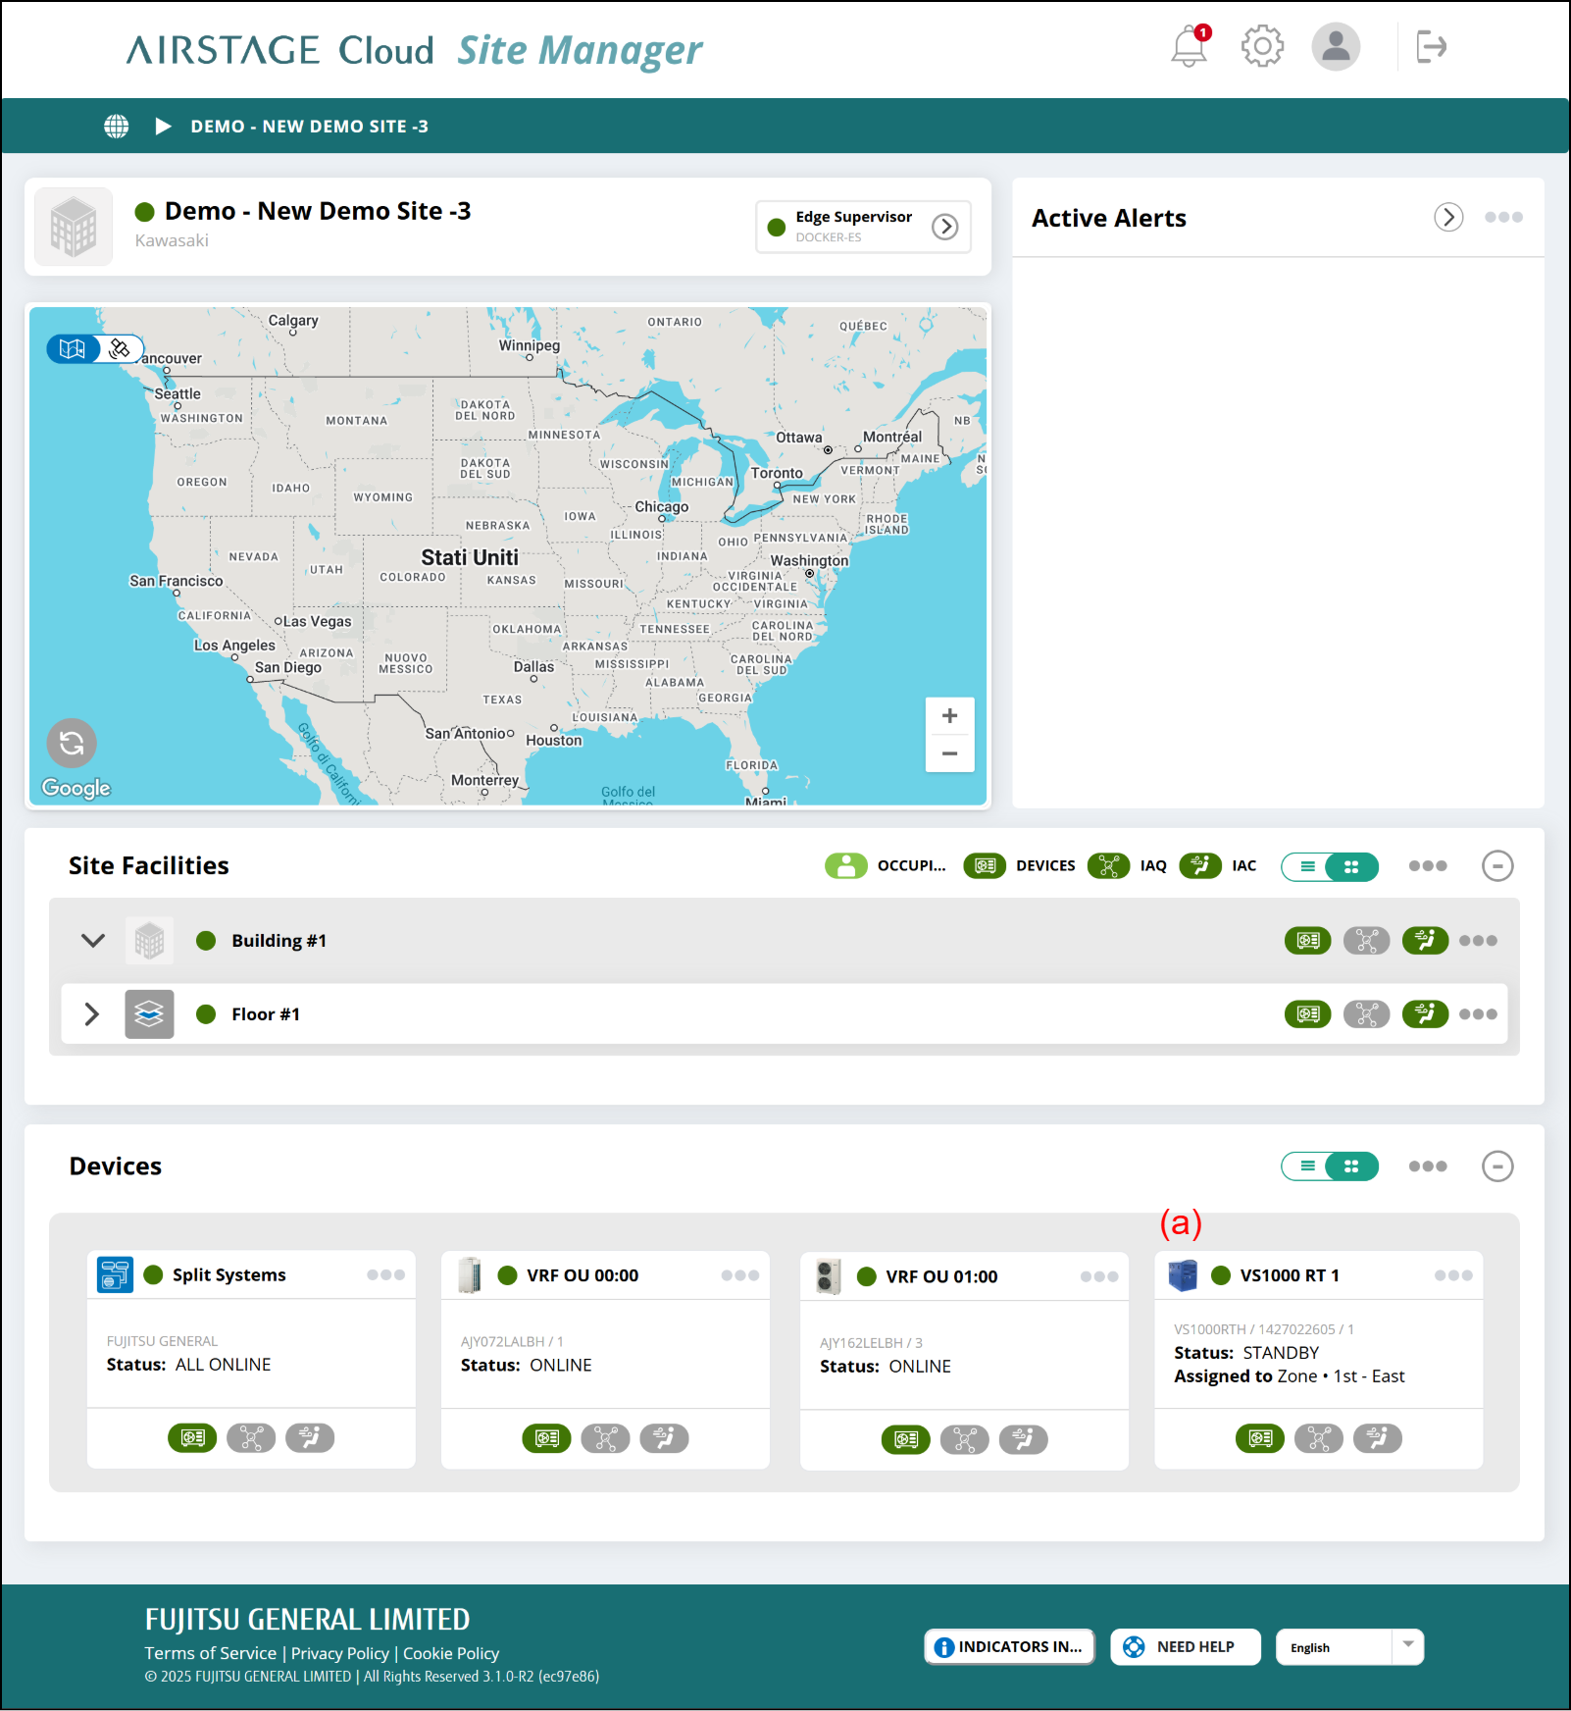Click the IAC icon on Floor #1 row
Viewport: 1571px width, 1711px height.
(1425, 1014)
